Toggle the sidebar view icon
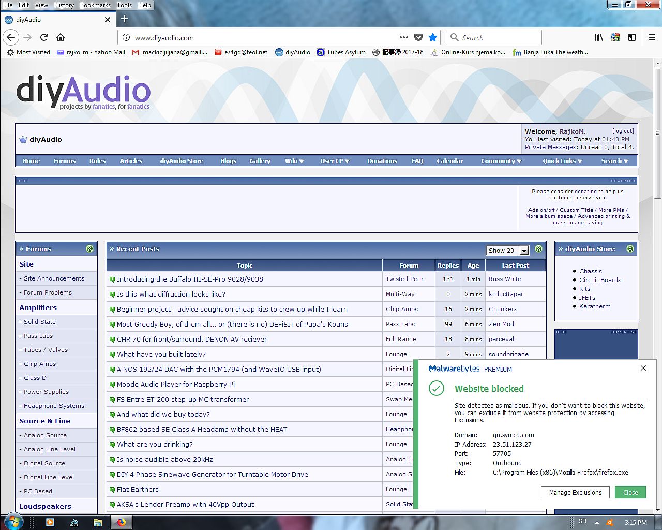The image size is (662, 530). click(632, 37)
